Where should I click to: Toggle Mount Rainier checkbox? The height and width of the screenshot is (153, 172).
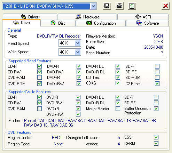(118, 109)
